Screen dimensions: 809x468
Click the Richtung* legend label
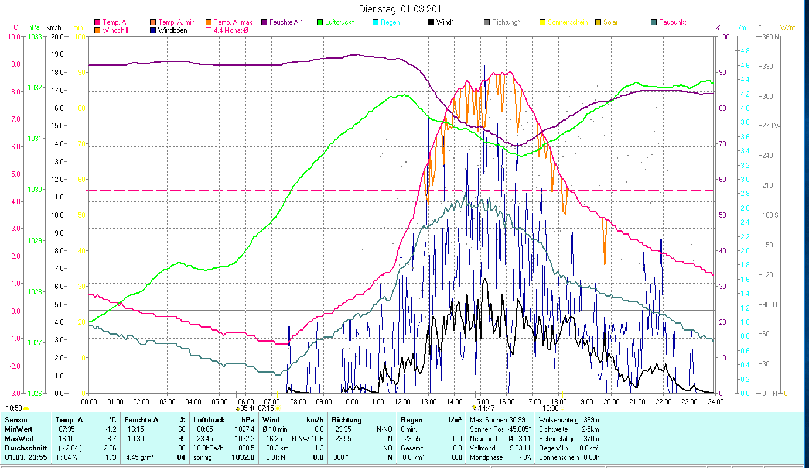coord(506,22)
